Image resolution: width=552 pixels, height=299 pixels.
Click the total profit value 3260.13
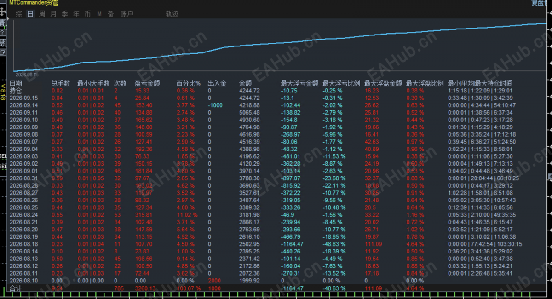coord(145,288)
